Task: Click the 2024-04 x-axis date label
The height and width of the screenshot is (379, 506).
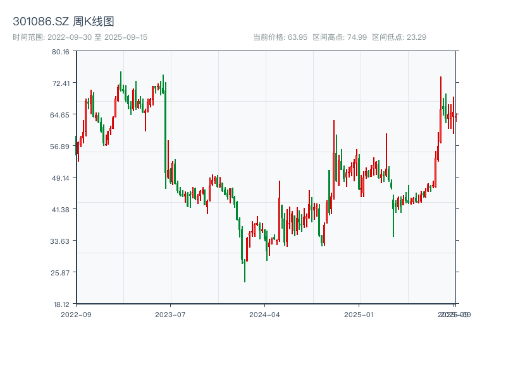Action: (x=265, y=314)
